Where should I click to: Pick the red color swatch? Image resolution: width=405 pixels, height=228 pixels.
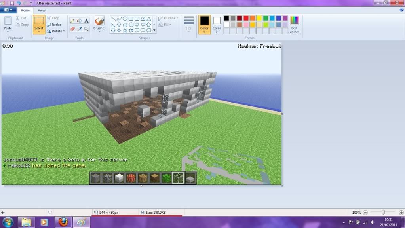click(x=246, y=18)
